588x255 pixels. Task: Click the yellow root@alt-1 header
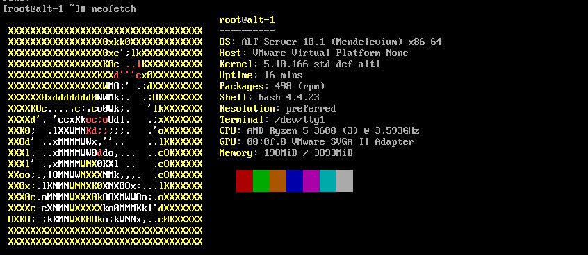coord(247,20)
